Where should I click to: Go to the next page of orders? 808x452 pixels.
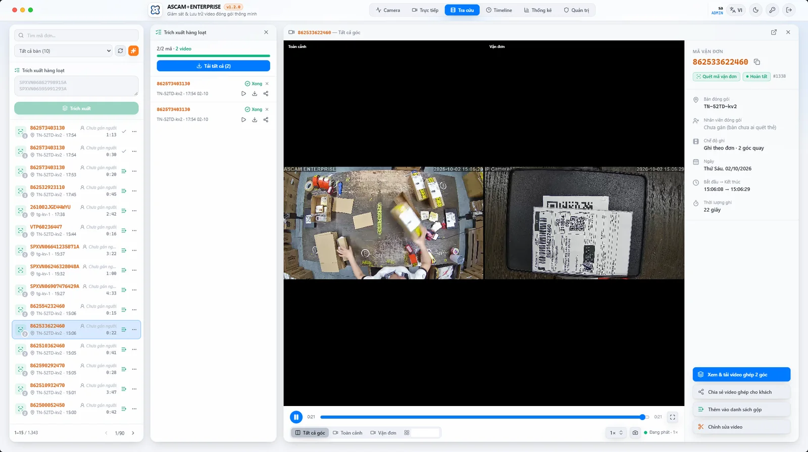click(x=133, y=433)
